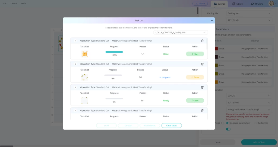The image size is (278, 147).
Task: Open the task 1 design thumbnail
Action: (x=85, y=54)
